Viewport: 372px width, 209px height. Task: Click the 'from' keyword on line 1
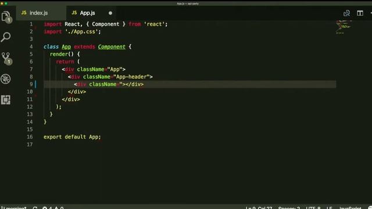135,24
